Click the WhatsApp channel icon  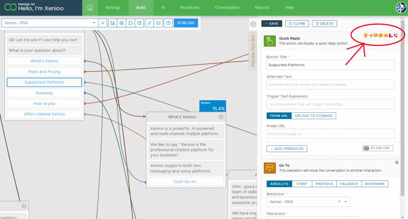[x=381, y=35]
